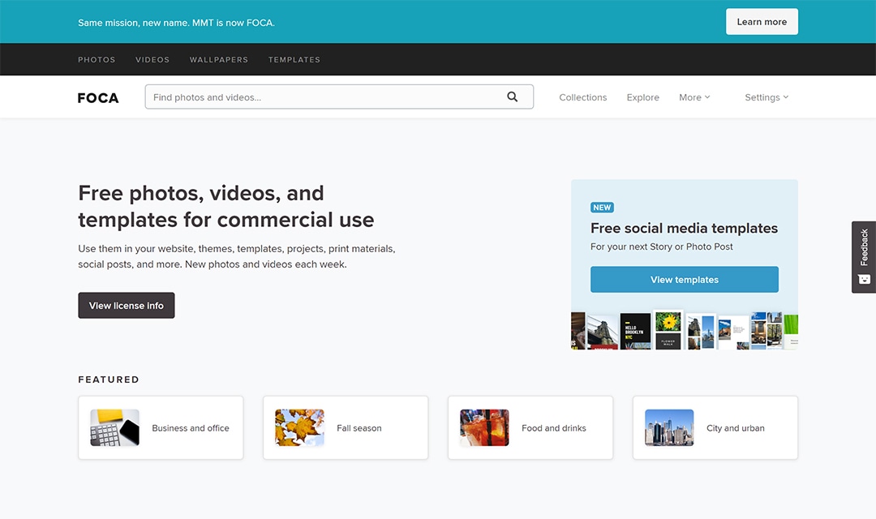The width and height of the screenshot is (876, 519).
Task: Click 'For your next Story or Photo Post' text
Action: click(x=662, y=247)
